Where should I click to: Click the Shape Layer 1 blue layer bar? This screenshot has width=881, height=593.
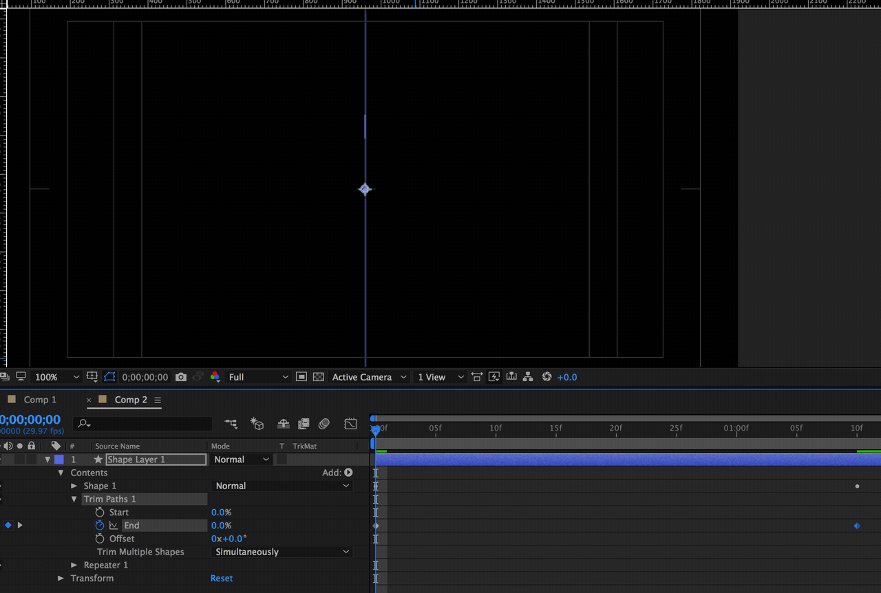click(x=628, y=460)
